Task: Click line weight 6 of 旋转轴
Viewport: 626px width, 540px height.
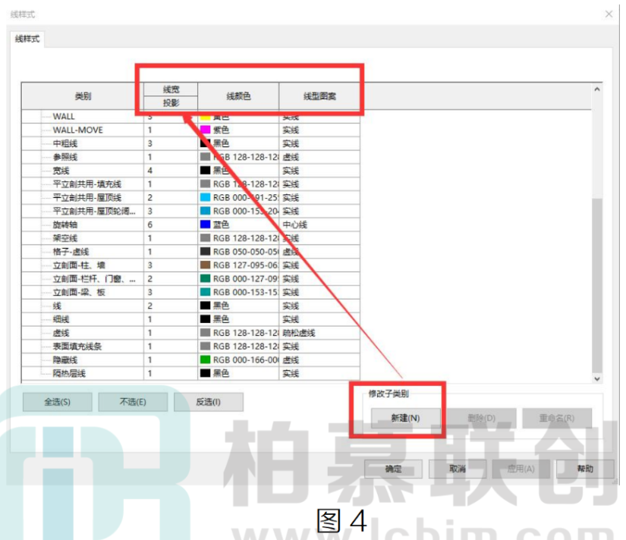Action: coord(171,224)
